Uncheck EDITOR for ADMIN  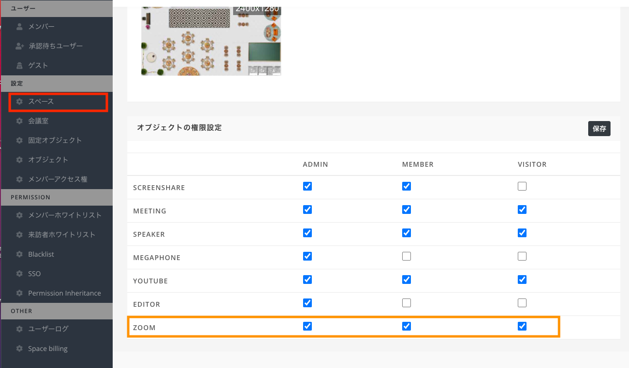(307, 303)
